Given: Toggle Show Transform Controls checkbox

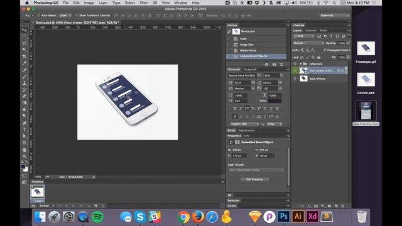Looking at the screenshot, I should click(77, 16).
